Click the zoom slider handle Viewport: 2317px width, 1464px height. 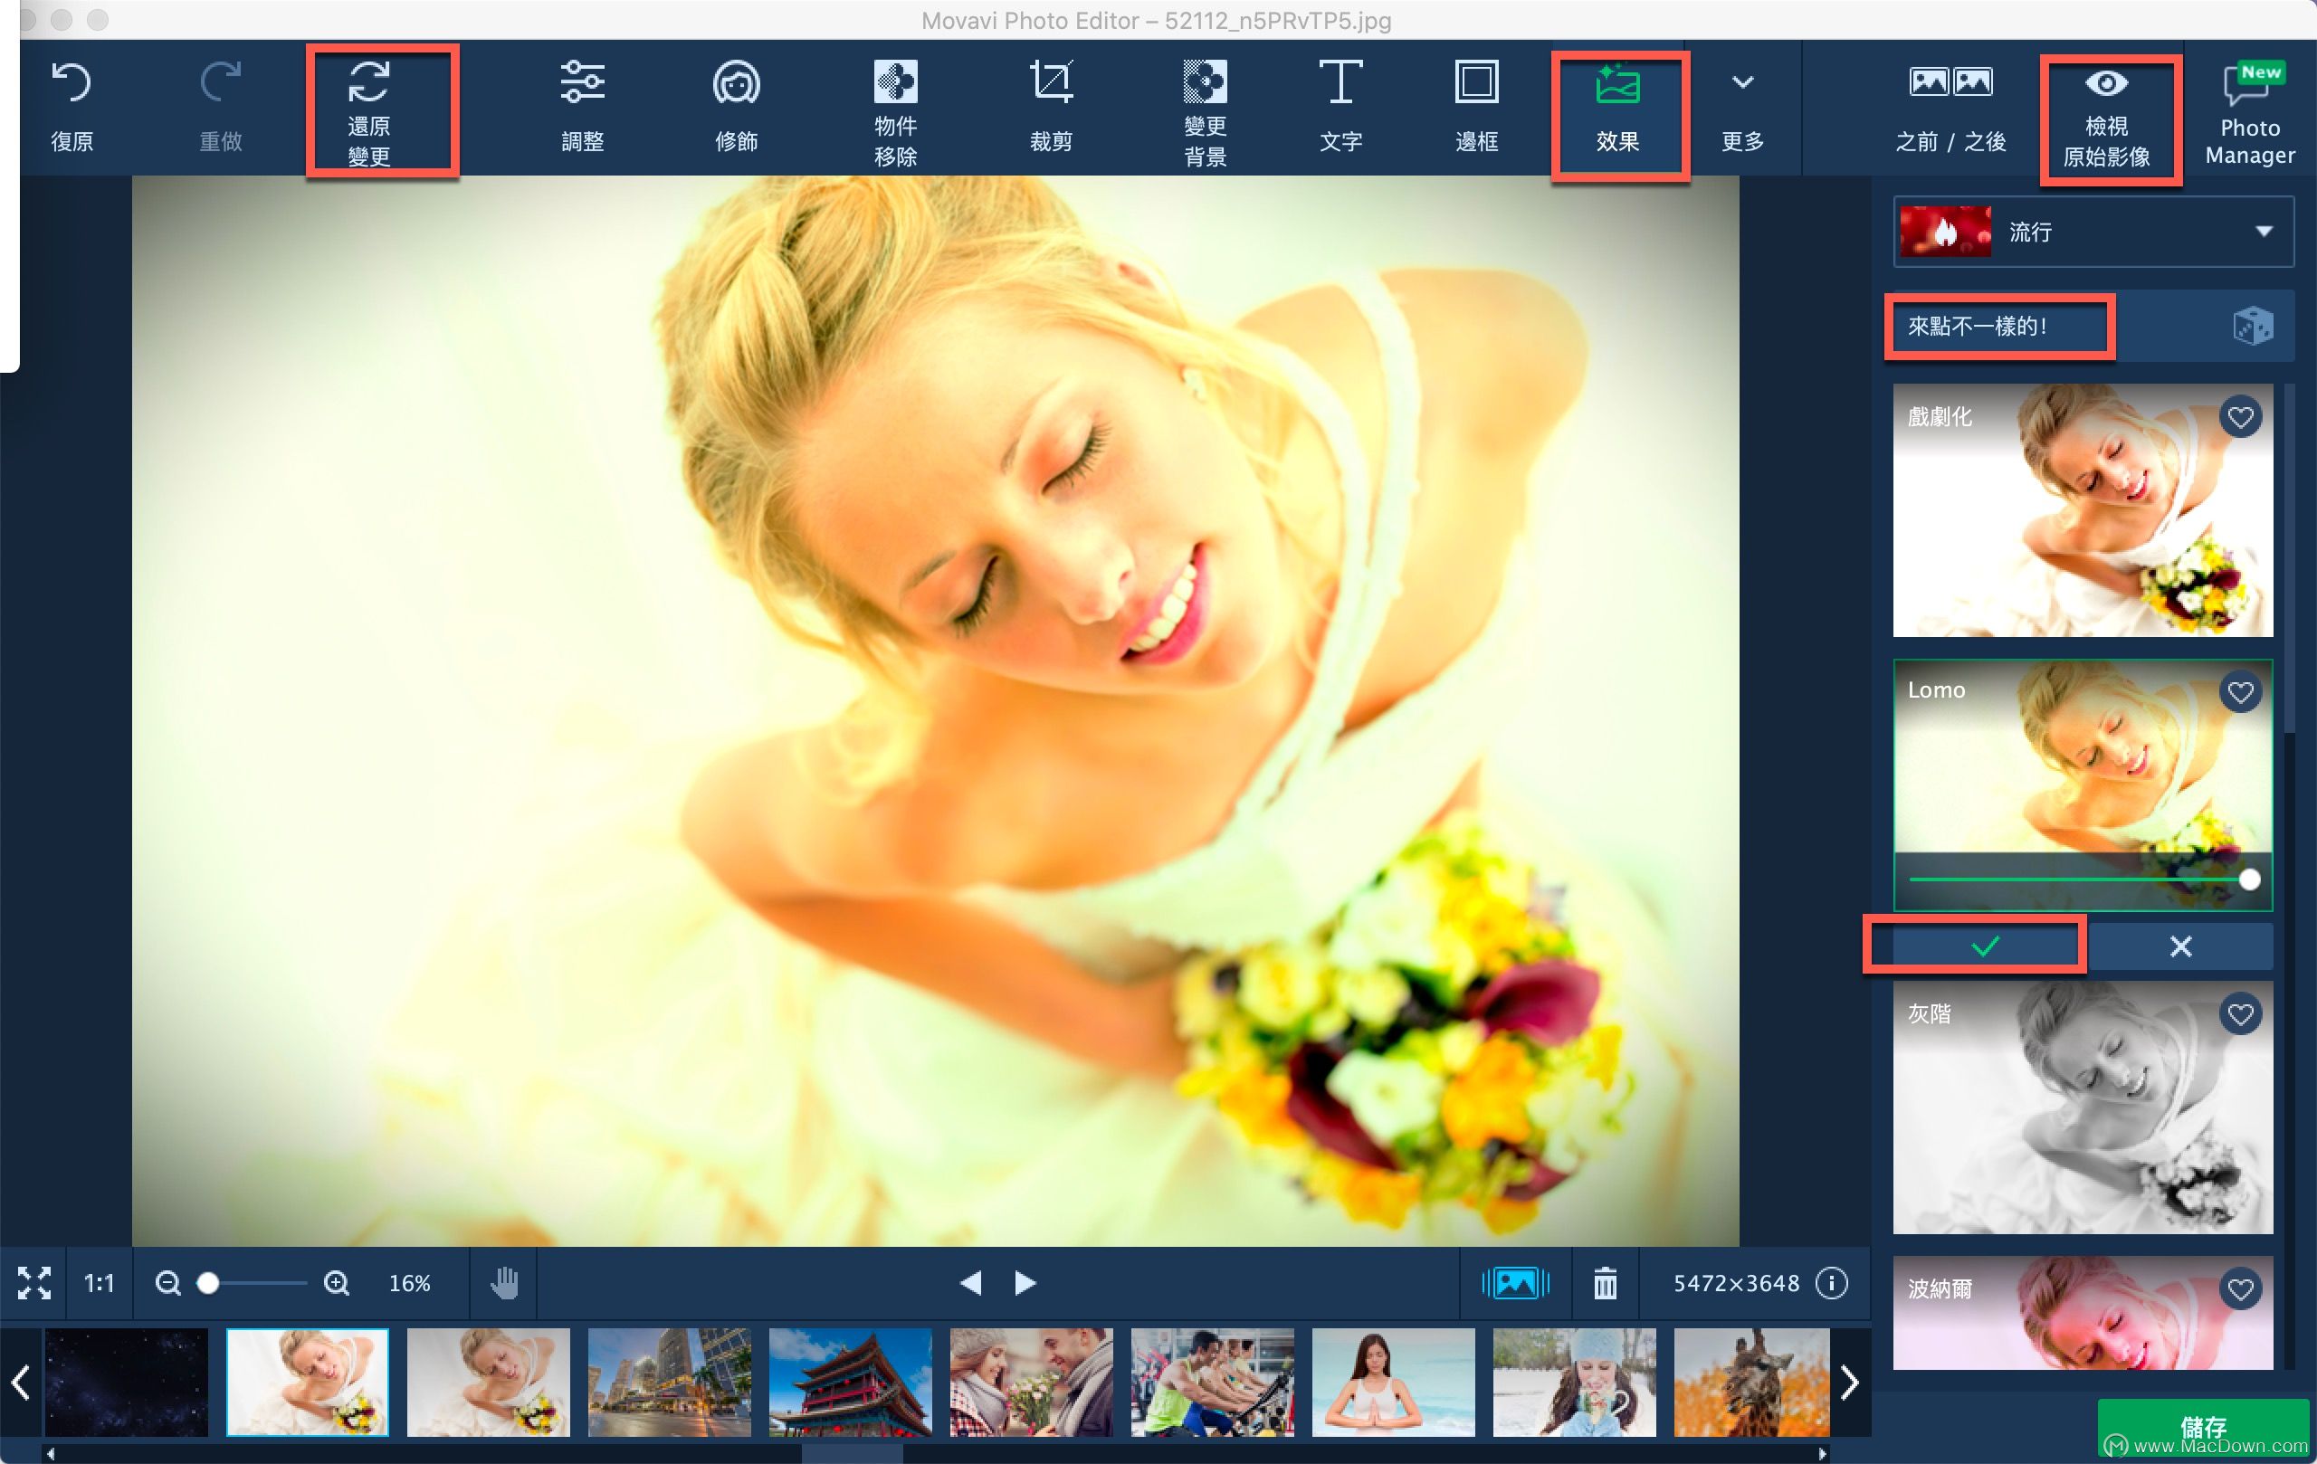coord(207,1283)
